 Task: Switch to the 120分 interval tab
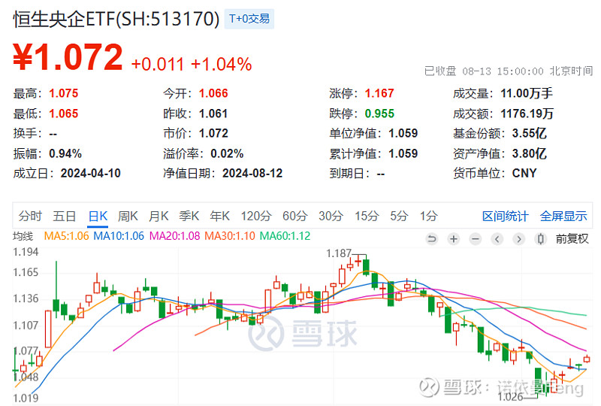pyautogui.click(x=256, y=216)
